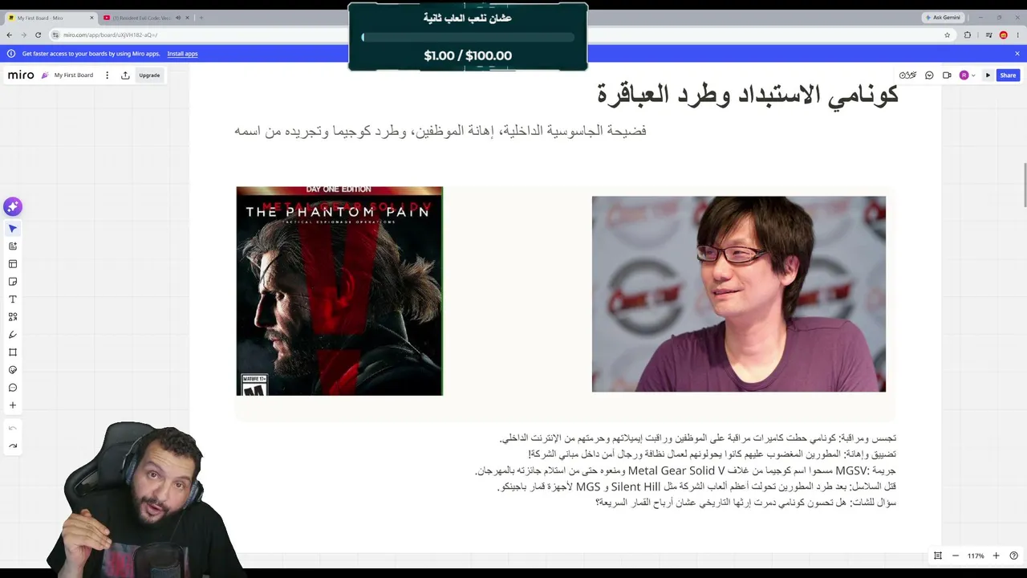Undo the last action
The width and height of the screenshot is (1027, 578).
13,428
